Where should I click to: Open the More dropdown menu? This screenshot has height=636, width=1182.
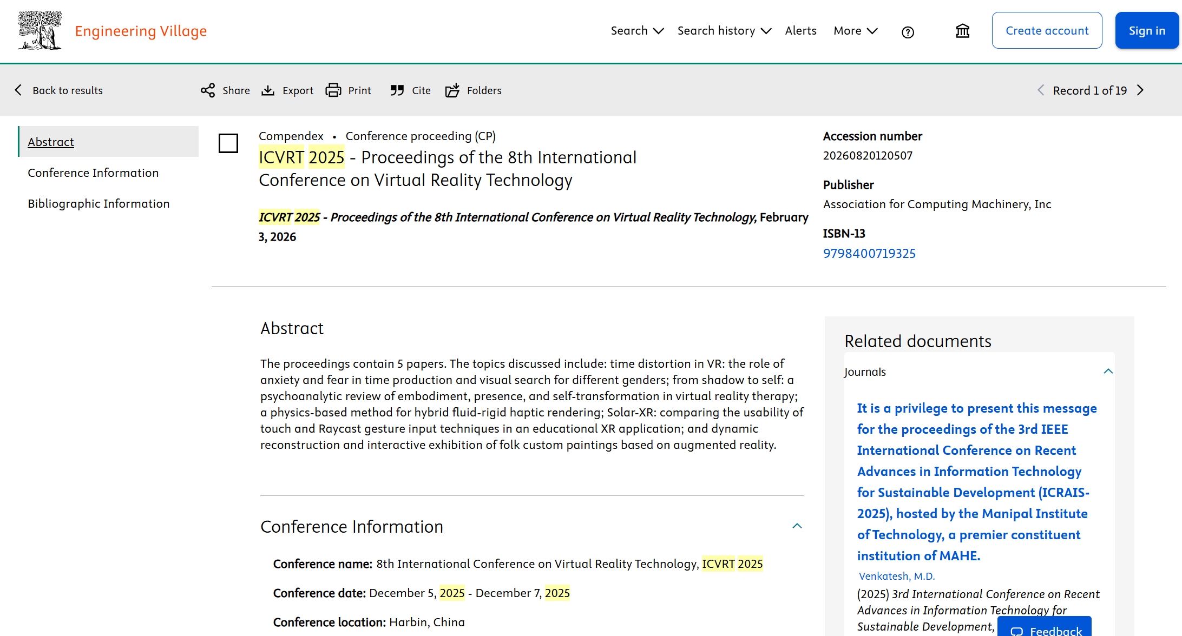[855, 31]
